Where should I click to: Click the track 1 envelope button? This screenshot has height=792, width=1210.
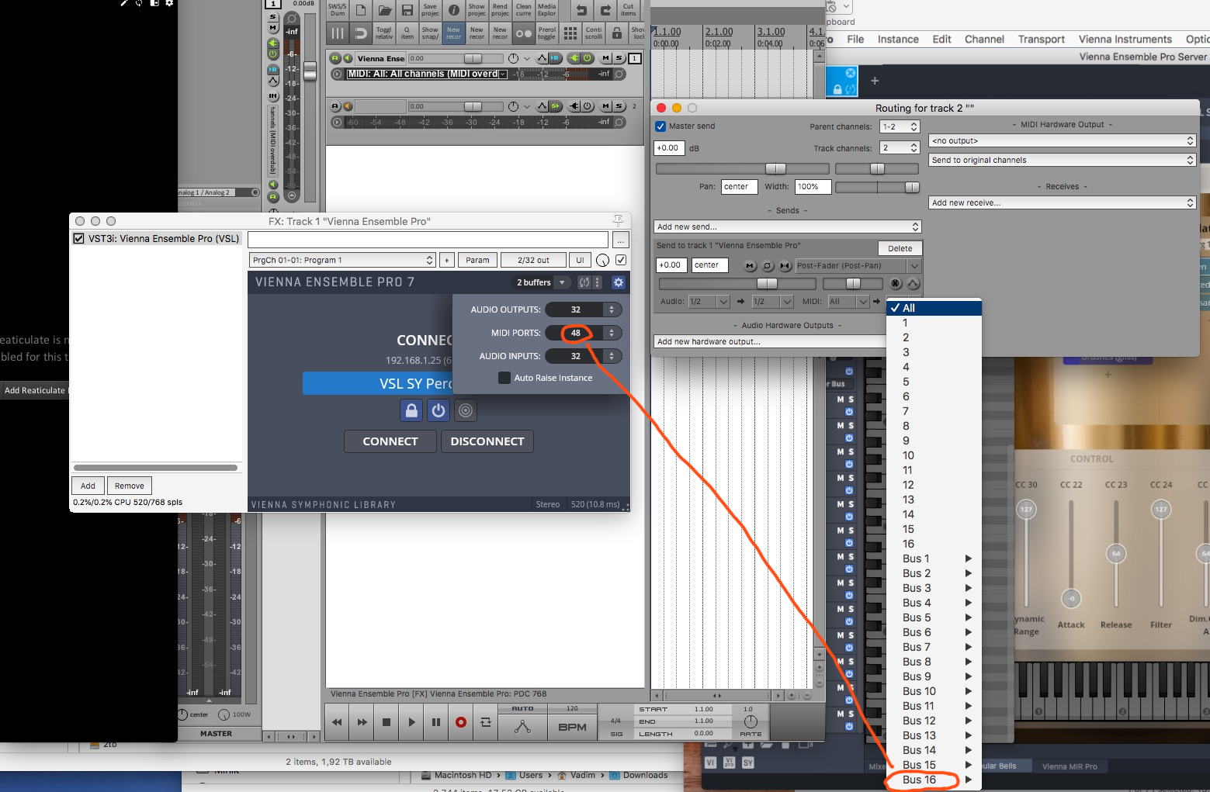542,58
